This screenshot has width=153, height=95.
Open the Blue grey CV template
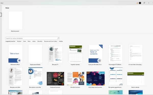(55, 54)
